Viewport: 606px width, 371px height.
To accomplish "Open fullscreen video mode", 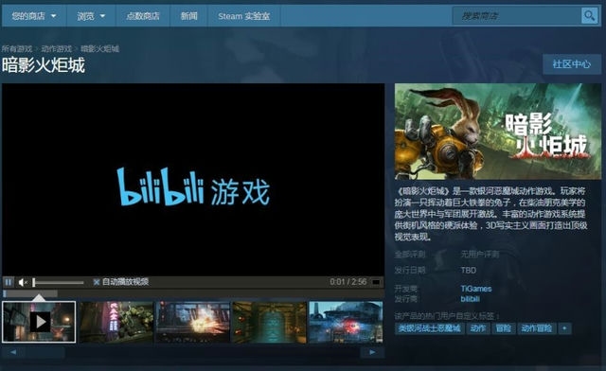I will 375,282.
